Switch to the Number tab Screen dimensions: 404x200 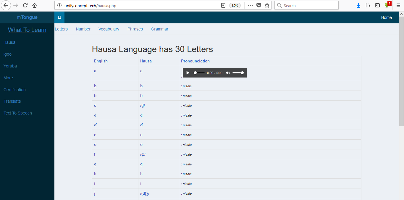(83, 29)
